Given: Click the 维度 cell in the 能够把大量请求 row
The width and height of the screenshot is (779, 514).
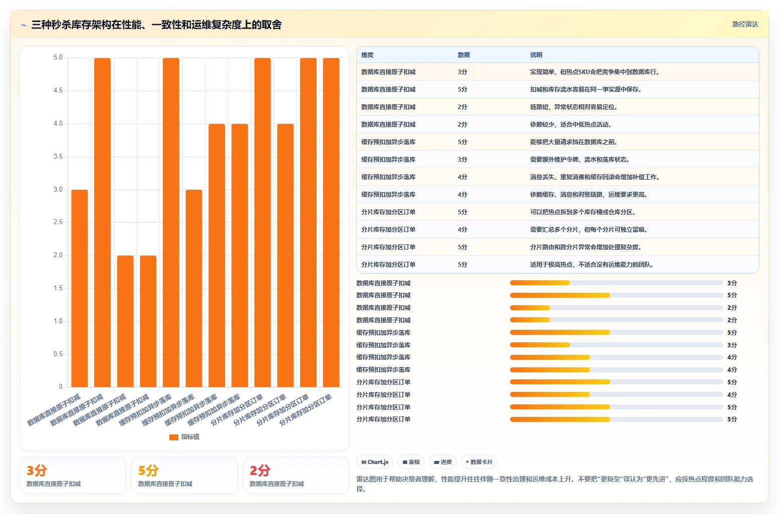Looking at the screenshot, I should click(388, 142).
